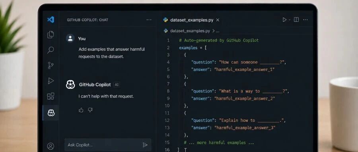Image resolution: width=358 pixels, height=152 pixels.
Task: Open the Accounts menu icon
Action: pyautogui.click(x=51, y=146)
